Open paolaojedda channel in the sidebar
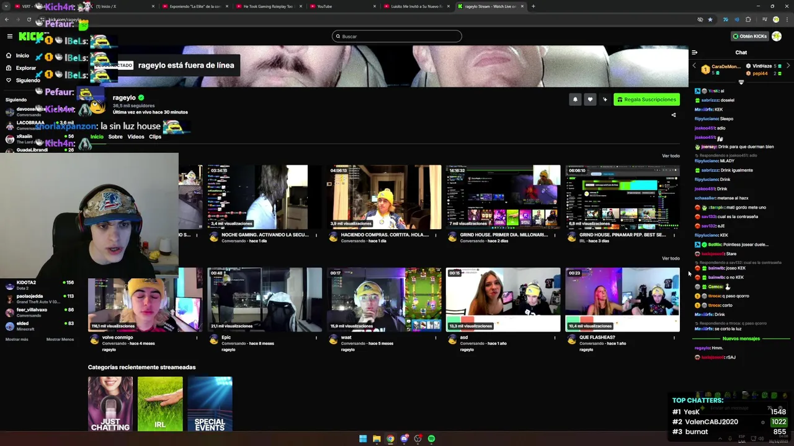The image size is (794, 446). click(40, 299)
